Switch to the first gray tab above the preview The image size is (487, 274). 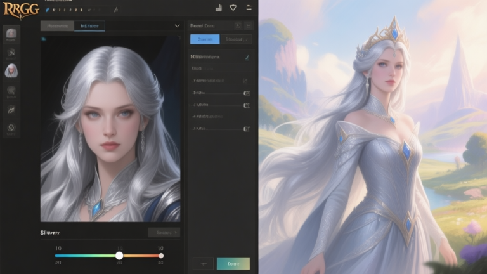(58, 26)
